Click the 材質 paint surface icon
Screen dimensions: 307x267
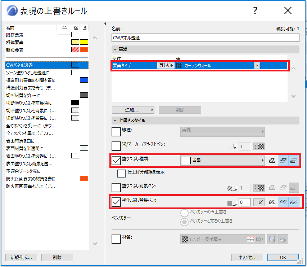(283, 239)
